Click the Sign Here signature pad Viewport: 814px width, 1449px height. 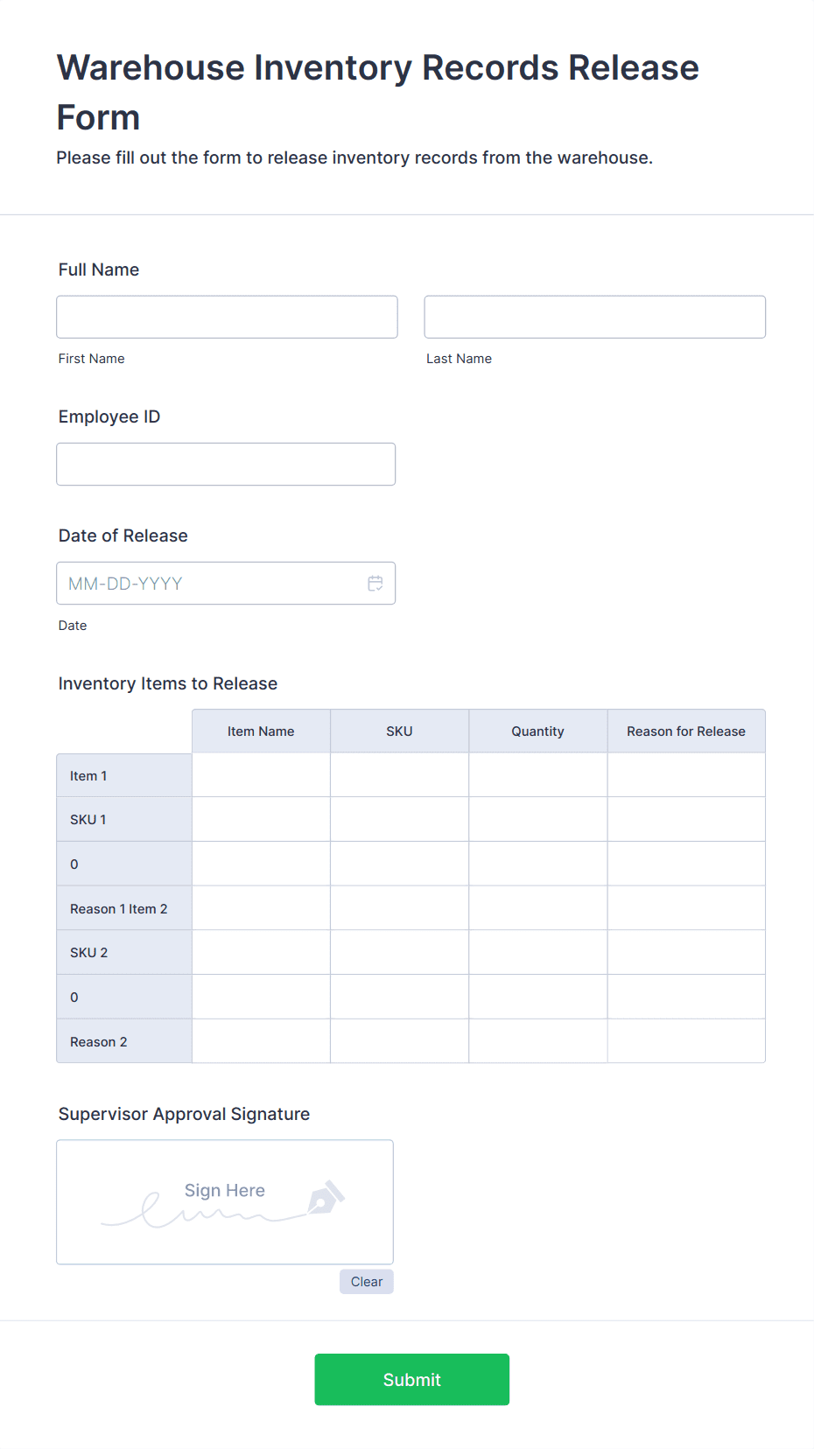tap(224, 1201)
